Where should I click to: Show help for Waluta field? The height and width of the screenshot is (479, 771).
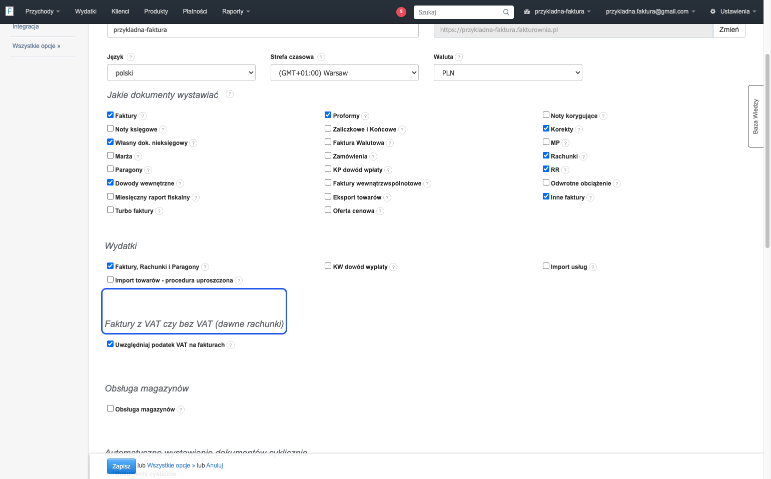coord(459,57)
